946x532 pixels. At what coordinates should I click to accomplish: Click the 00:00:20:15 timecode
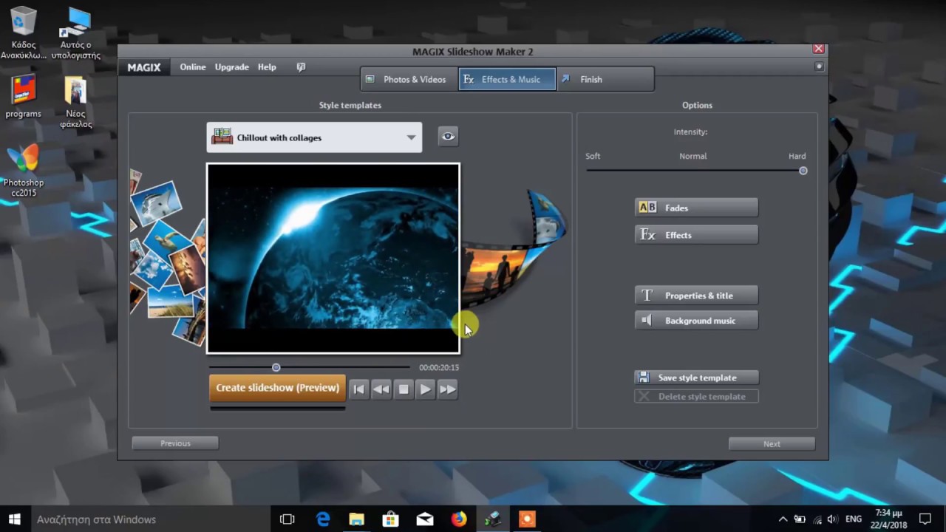pos(439,367)
